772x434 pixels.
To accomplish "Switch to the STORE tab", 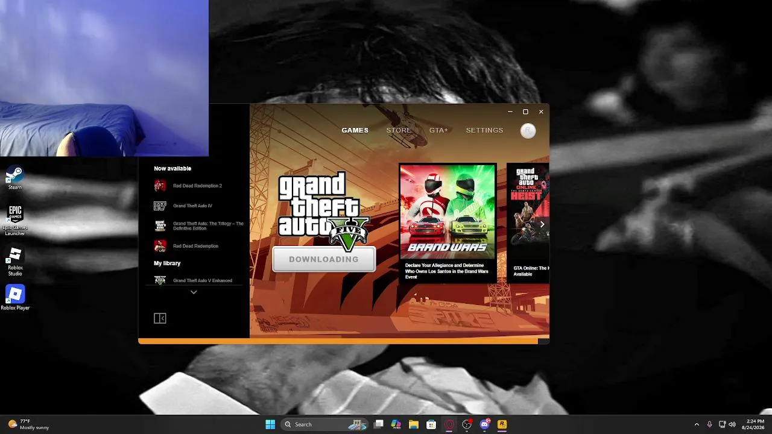I will (x=399, y=130).
